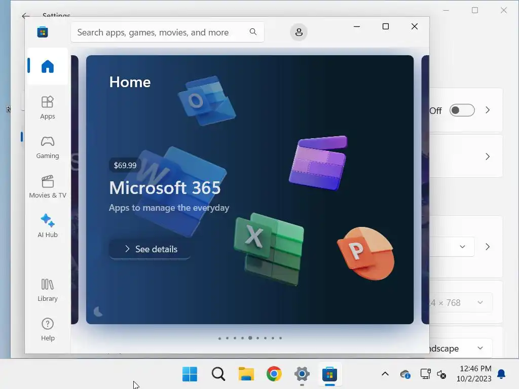Open Movies & TV section
Screen dimensions: 519x389
click(x=48, y=186)
